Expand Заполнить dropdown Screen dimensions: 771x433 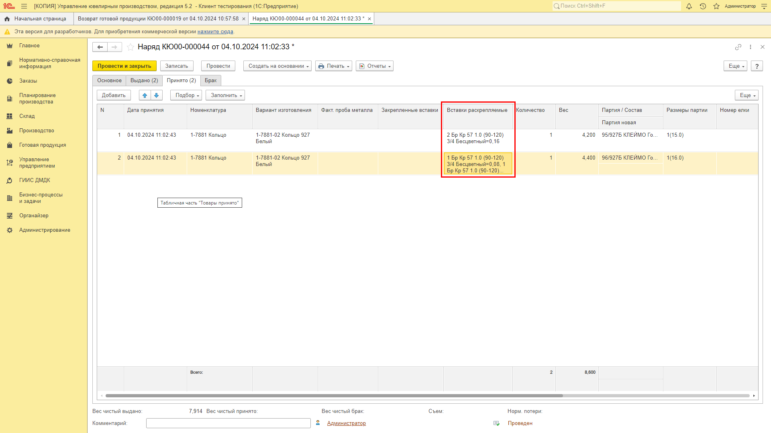coord(225,95)
